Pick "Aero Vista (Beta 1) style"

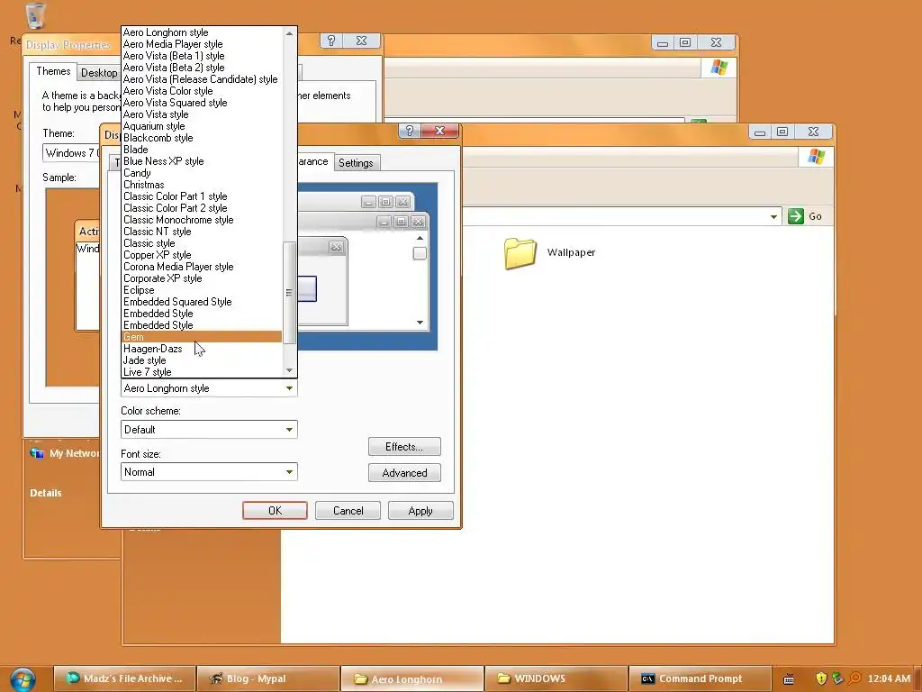click(x=201, y=56)
